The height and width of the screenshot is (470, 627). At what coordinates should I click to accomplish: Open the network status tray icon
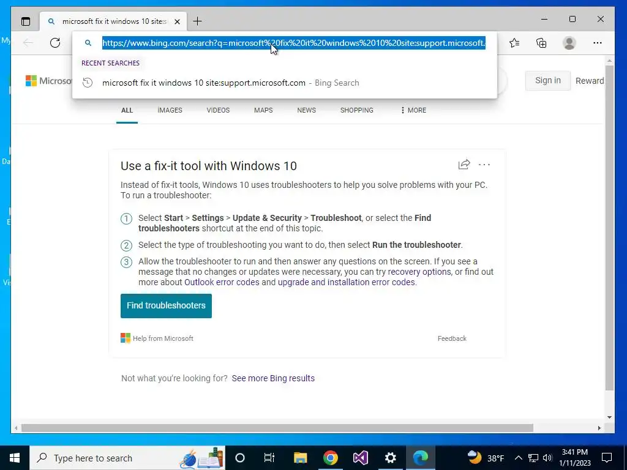coord(533,458)
